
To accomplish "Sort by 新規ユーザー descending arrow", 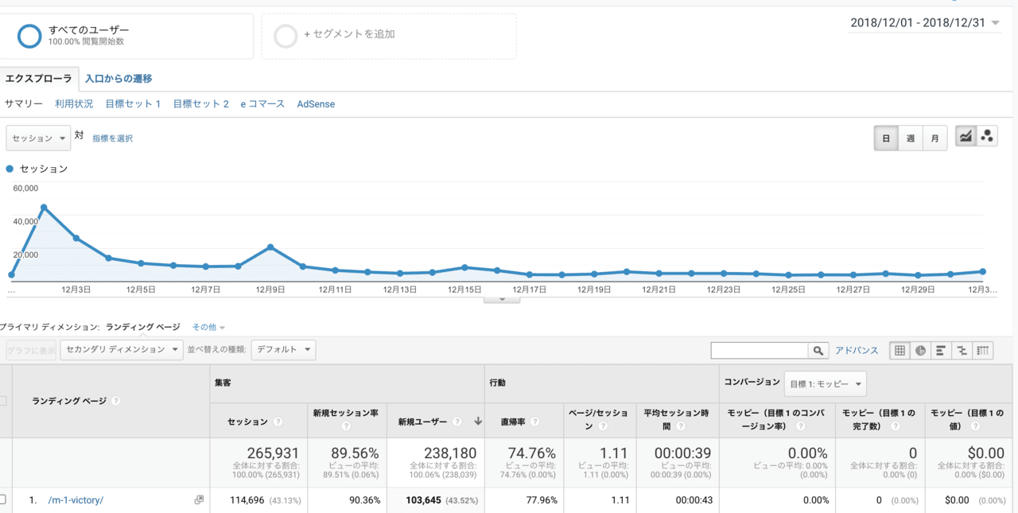I will coord(477,422).
